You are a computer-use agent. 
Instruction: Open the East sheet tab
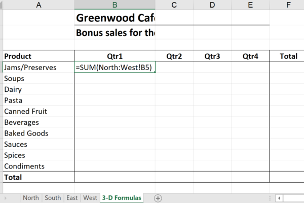coord(72,198)
